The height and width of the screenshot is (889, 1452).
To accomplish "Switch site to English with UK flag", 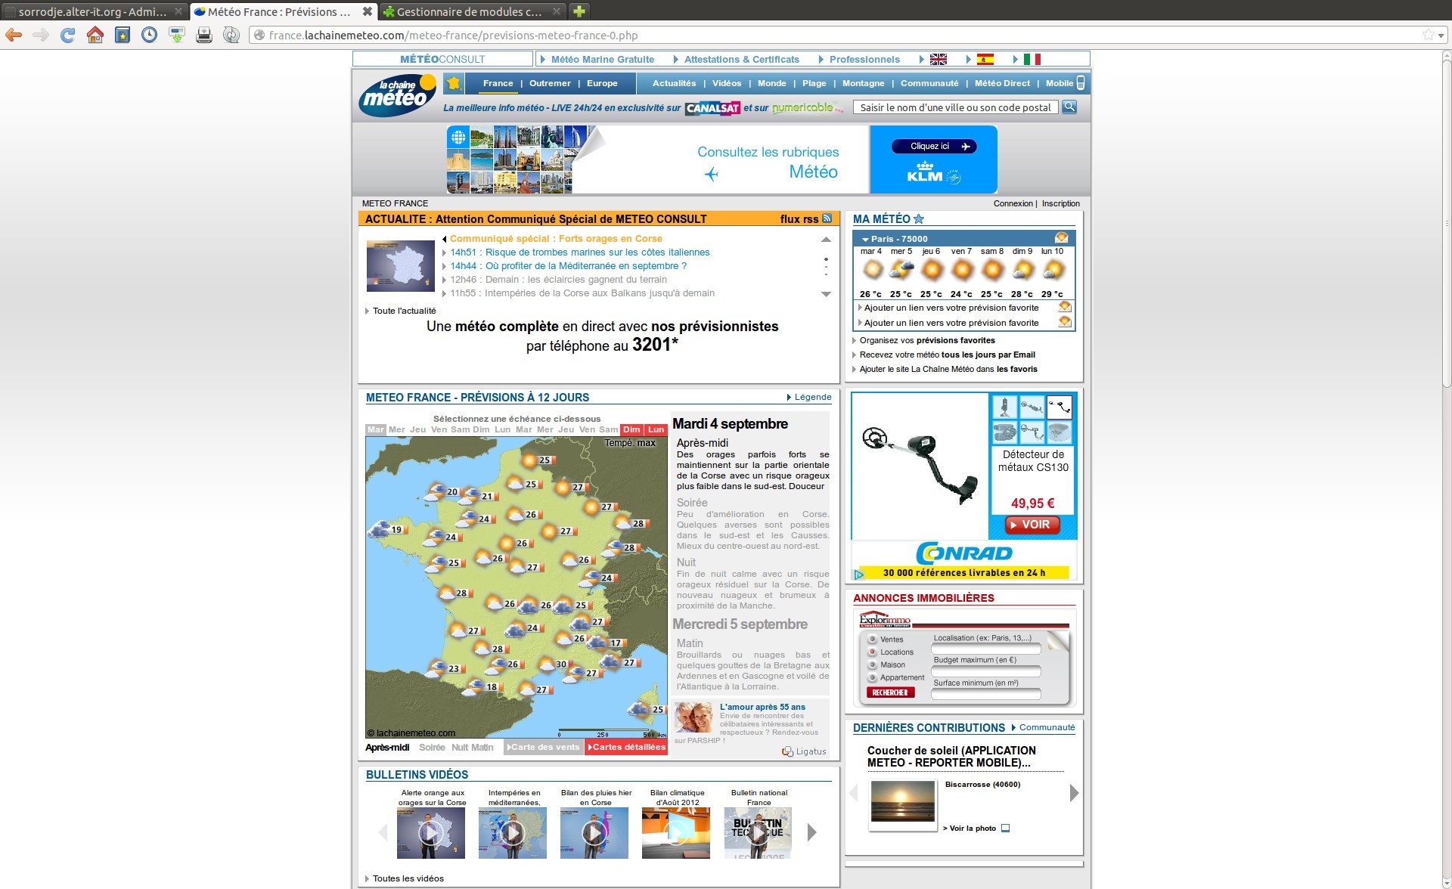I will tap(939, 59).
